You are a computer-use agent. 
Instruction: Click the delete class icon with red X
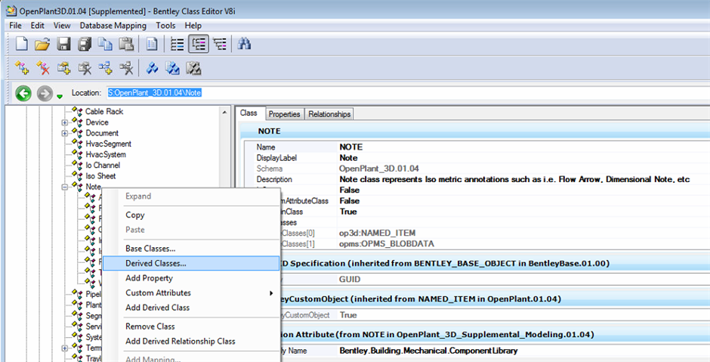point(42,68)
